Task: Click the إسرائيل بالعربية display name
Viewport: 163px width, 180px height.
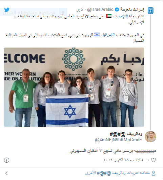Action: click(x=132, y=10)
